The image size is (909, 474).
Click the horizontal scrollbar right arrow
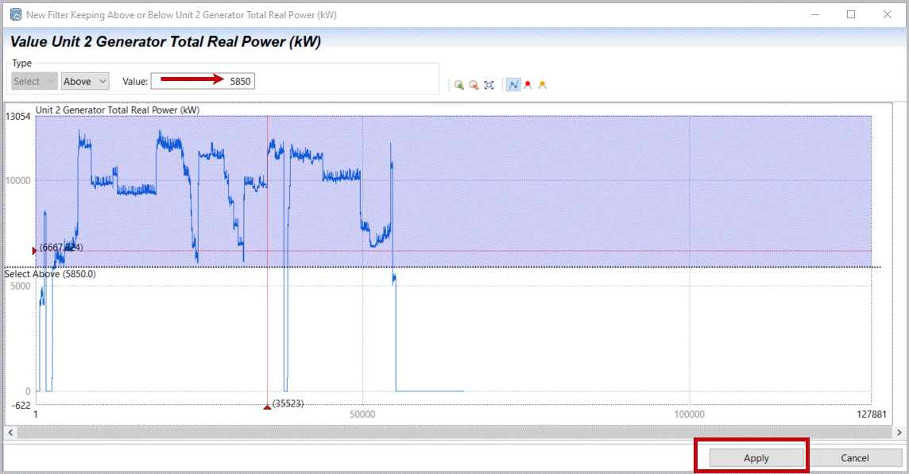pyautogui.click(x=899, y=433)
